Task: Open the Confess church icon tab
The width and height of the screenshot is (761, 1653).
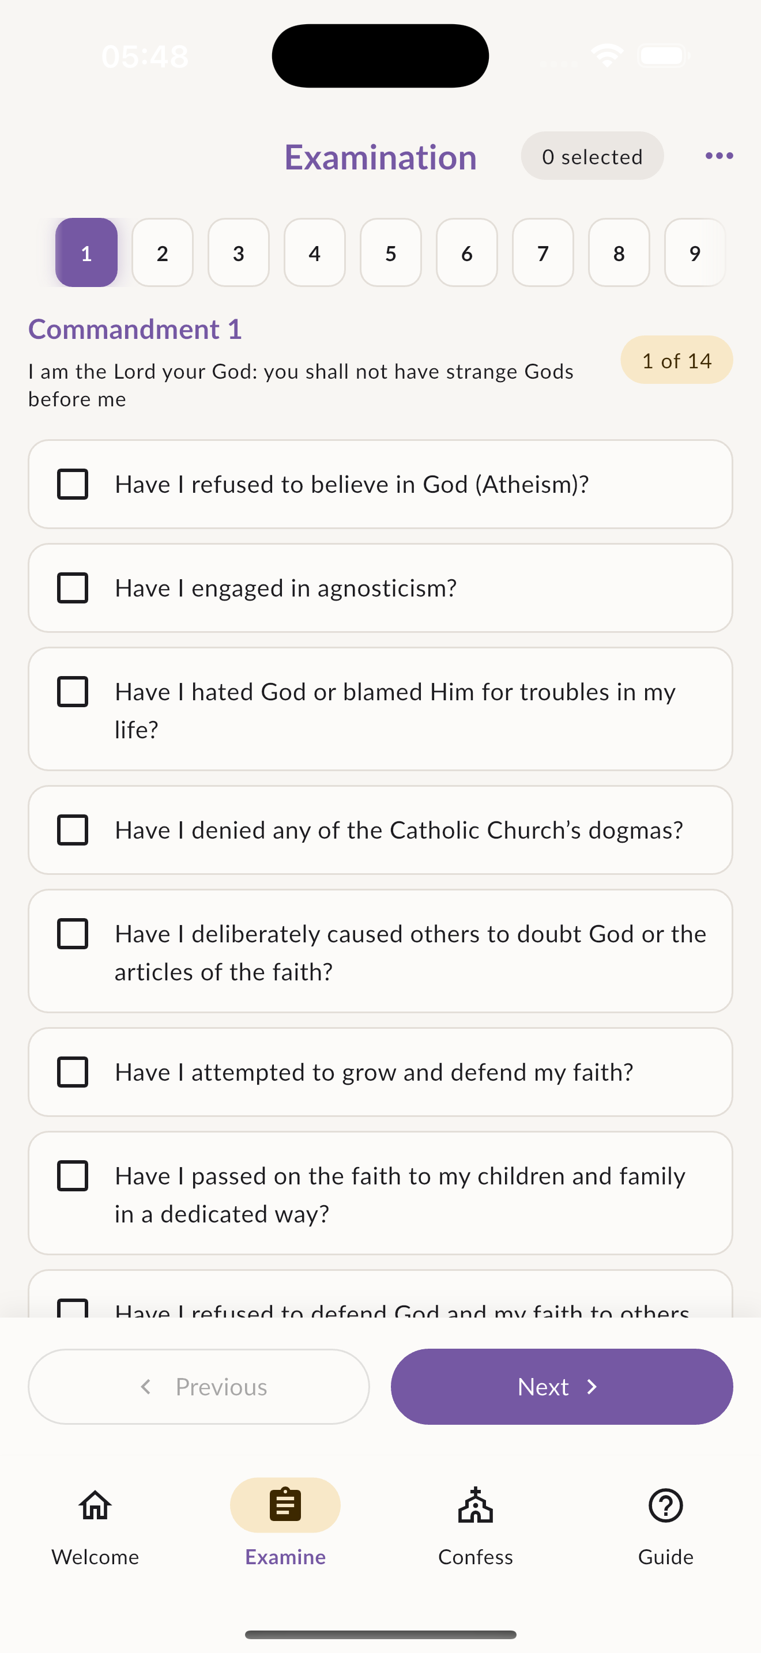Action: 476,1505
